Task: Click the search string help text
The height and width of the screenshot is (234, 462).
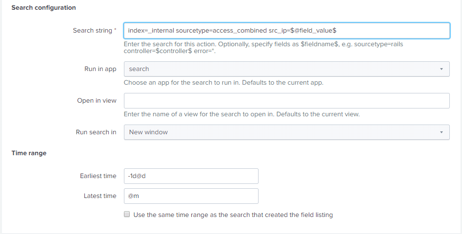Action: point(263,48)
